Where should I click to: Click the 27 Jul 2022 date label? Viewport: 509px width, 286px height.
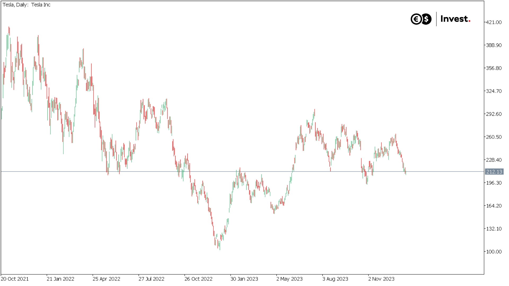point(151,279)
